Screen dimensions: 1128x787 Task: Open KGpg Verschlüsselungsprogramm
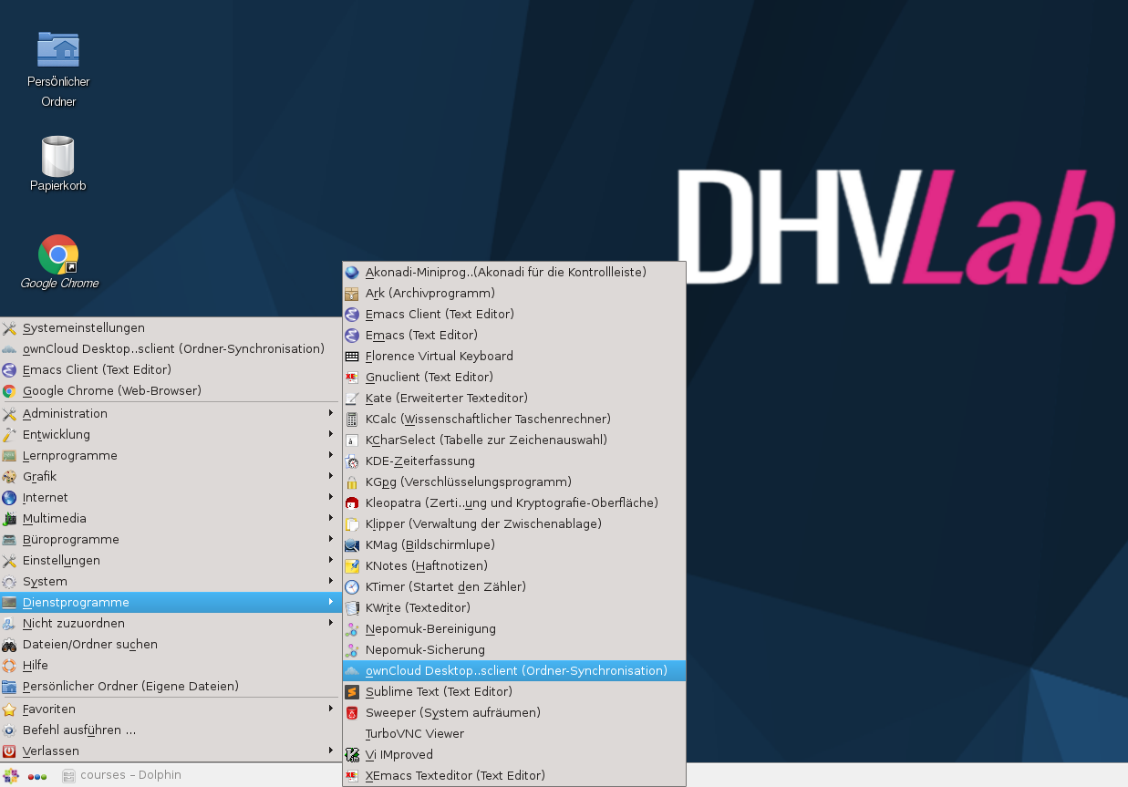514,482
